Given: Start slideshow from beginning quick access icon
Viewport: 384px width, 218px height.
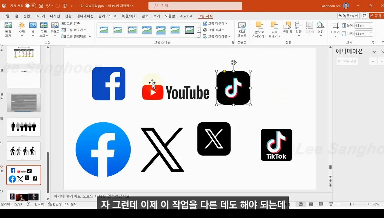Looking at the screenshot, I should coord(65,6).
